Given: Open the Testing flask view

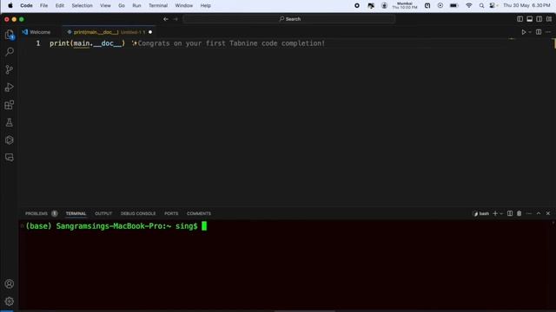Looking at the screenshot, I should (x=10, y=122).
